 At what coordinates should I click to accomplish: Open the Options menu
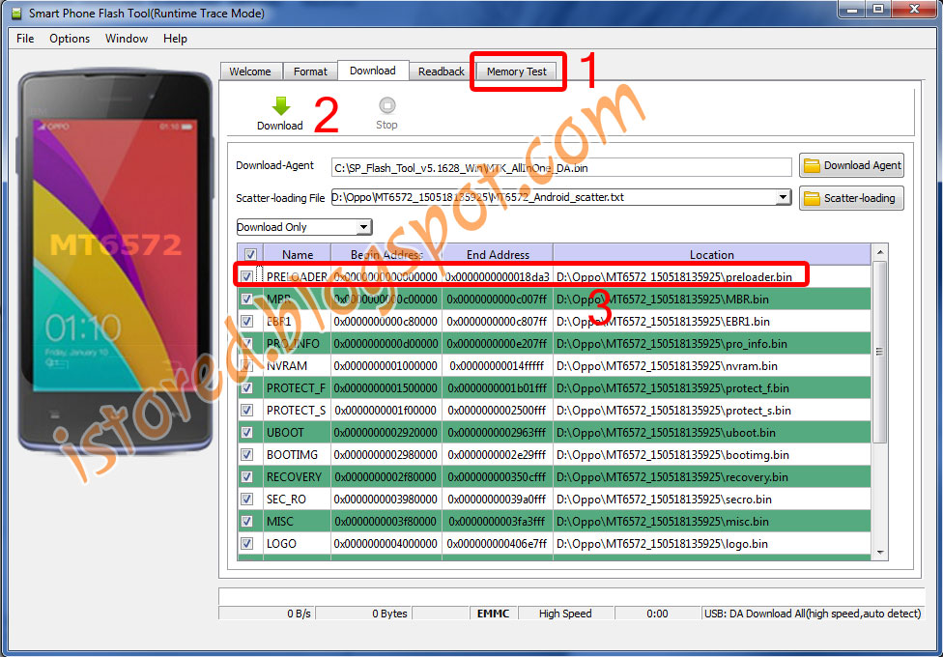pos(70,39)
